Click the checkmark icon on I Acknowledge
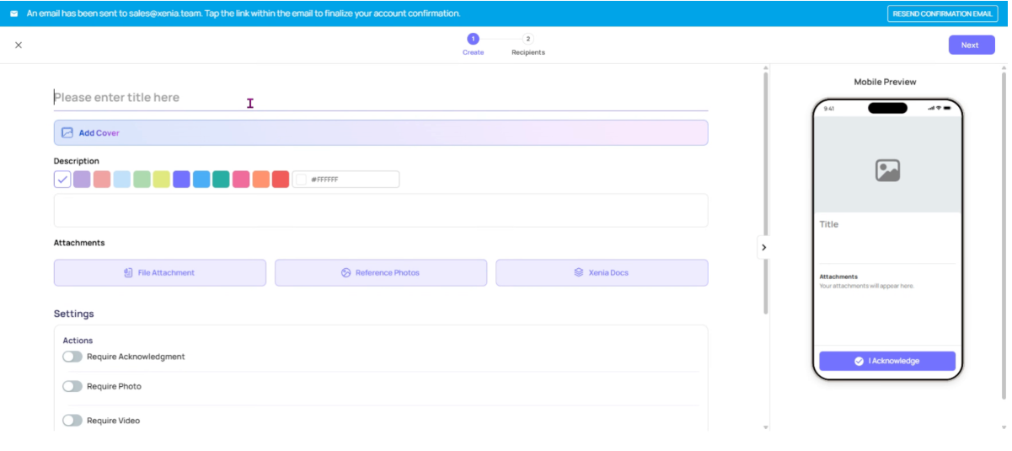This screenshot has width=1012, height=451. pyautogui.click(x=859, y=361)
